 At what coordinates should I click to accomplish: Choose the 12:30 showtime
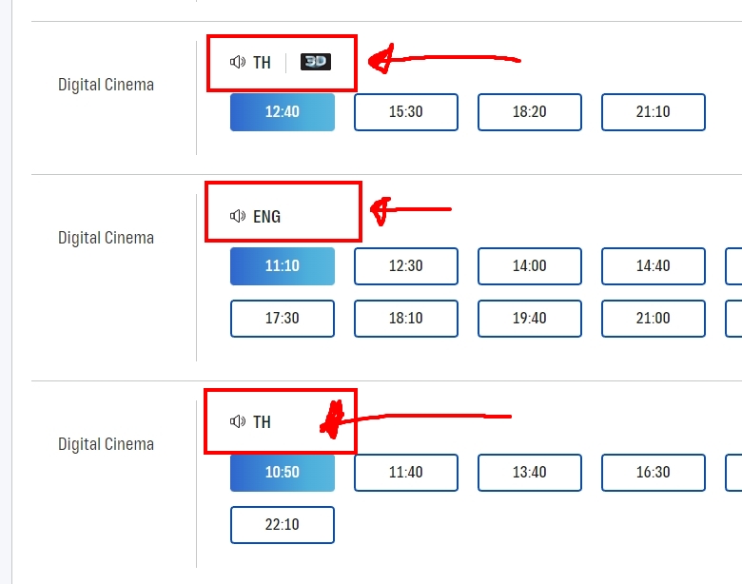[406, 266]
